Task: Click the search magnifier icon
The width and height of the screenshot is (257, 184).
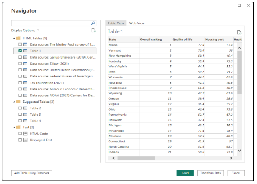Action: pos(93,23)
